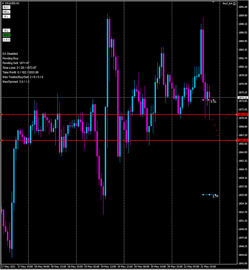This screenshot has height=270, width=249.
Task: Activate the B L buy limit button
Action: [x=6, y=16]
